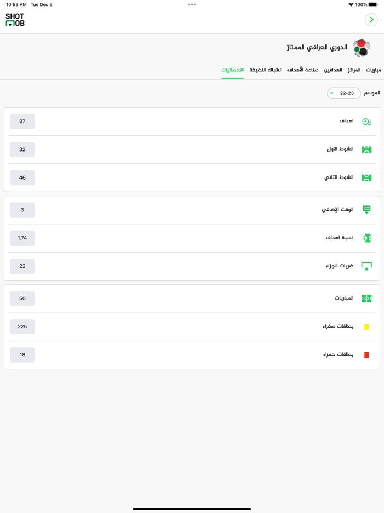Tap the three-dot multitasking indicator

pos(192,4)
